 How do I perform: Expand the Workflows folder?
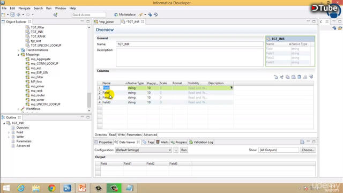(x=18, y=109)
